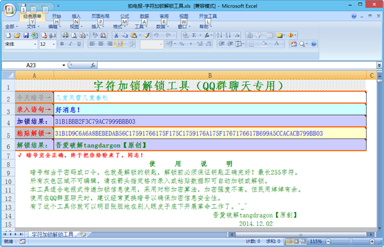Click the AutoSum sigma icon

click(194, 36)
